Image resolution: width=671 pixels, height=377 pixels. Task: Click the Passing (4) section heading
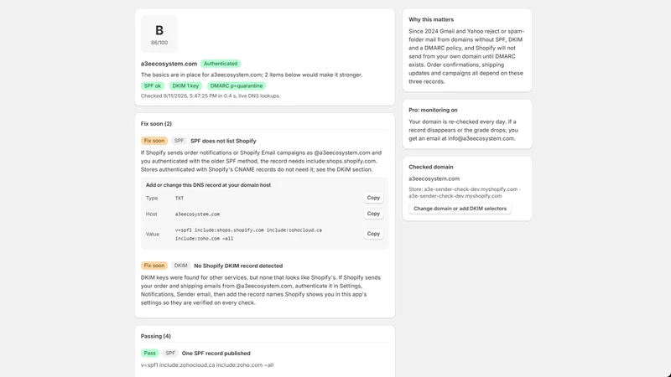156,336
